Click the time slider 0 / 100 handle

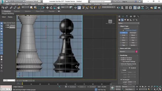[x=25, y=81]
